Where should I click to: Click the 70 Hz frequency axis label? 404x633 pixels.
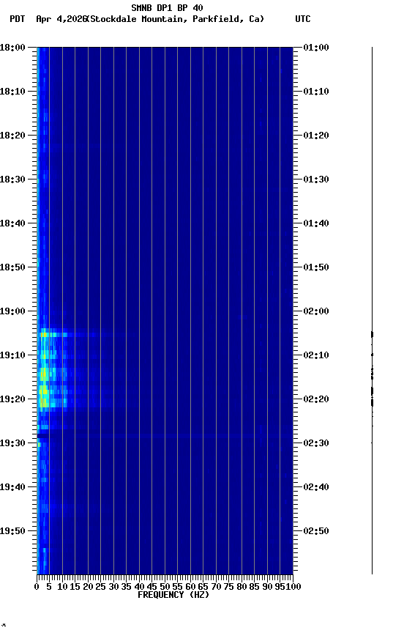tap(216, 587)
